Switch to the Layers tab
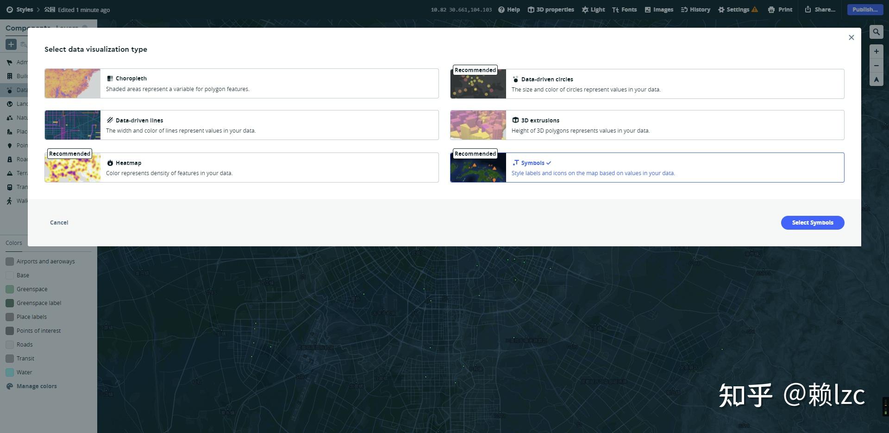The width and height of the screenshot is (889, 433). (x=67, y=28)
